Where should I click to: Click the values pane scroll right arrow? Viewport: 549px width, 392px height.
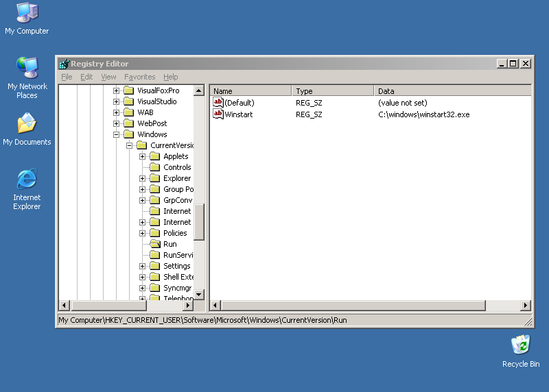(x=526, y=305)
